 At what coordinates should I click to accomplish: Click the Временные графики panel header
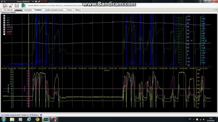tap(9, 13)
